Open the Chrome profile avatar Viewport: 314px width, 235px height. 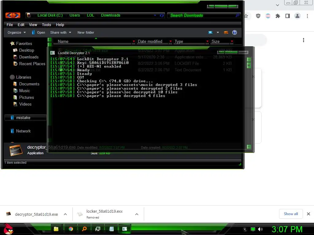(297, 16)
